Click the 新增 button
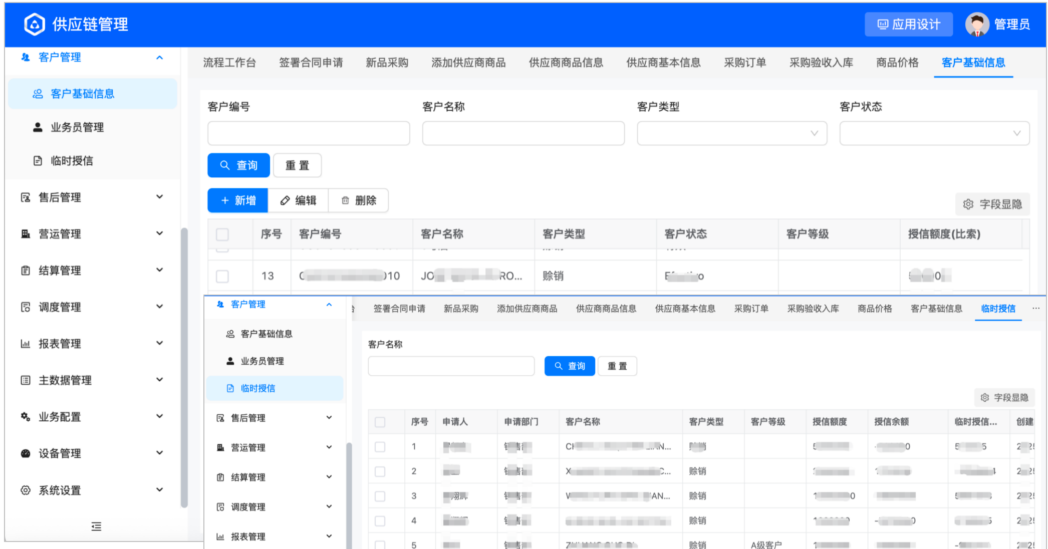This screenshot has width=1048, height=549. click(x=238, y=200)
